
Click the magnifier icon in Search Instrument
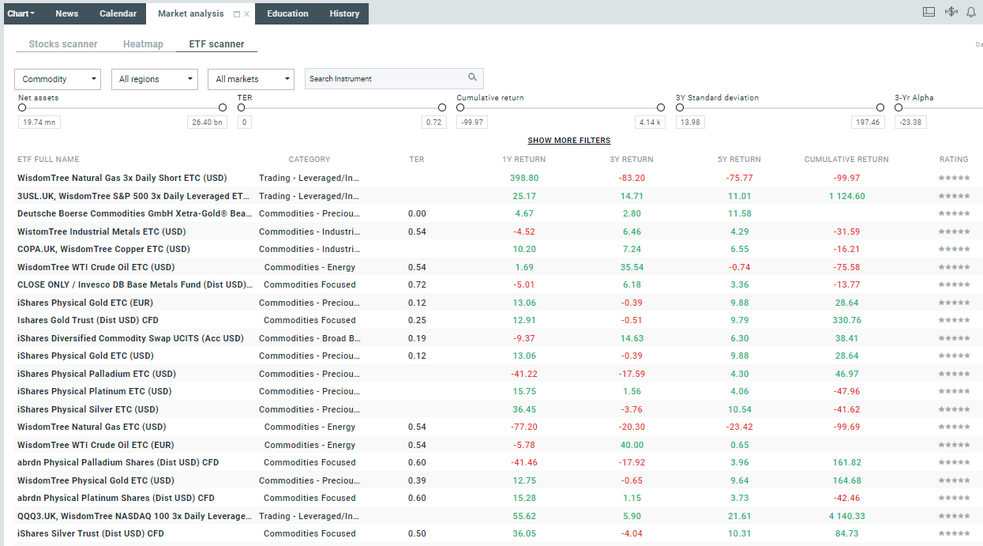[472, 77]
